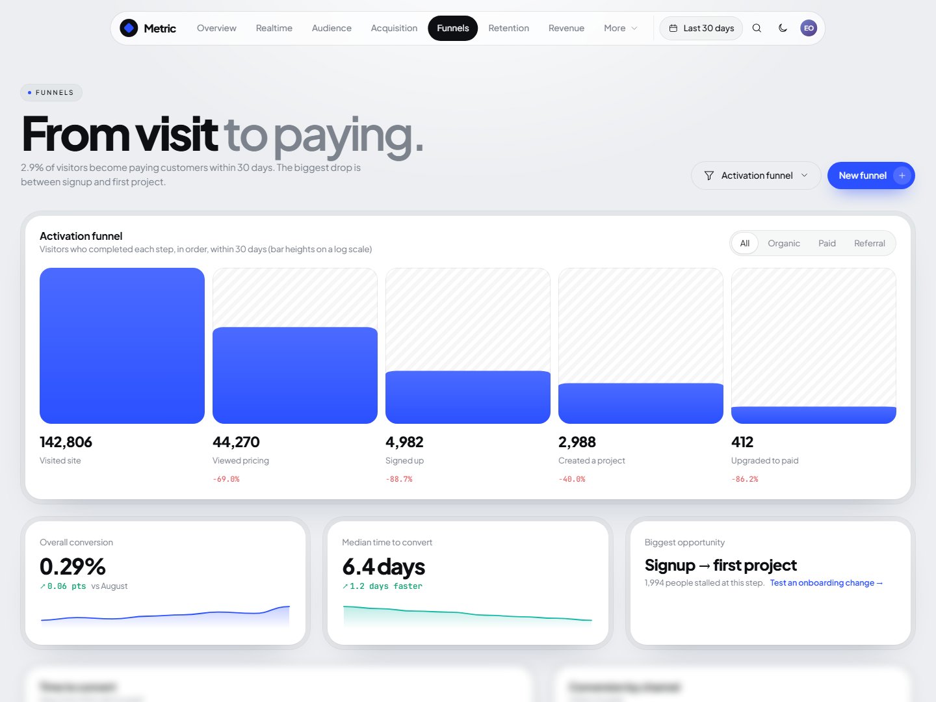Go to the Overview tab
Image resolution: width=936 pixels, height=702 pixels.
[x=216, y=28]
